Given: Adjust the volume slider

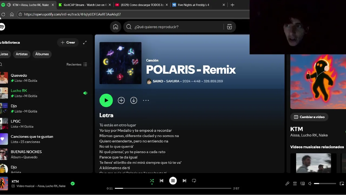Looking at the screenshot, I should click(x=325, y=184).
